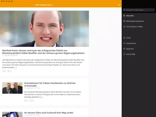This screenshot has width=156, height=117.
Task: Click the Info & Hilfe info icon
Action: (x=124, y=54)
